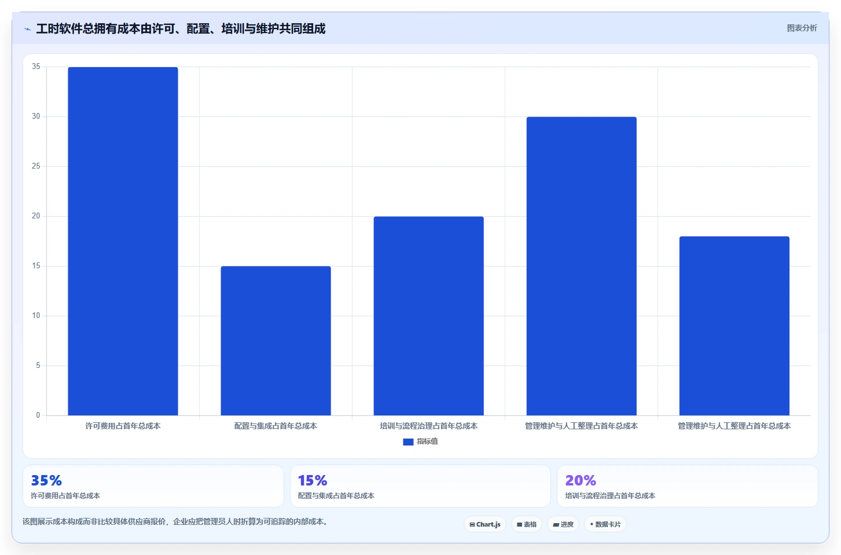Screen dimensions: 841x555
Task: Select the 配置与集成占首年总成本 bar at 15
Action: 276,341
